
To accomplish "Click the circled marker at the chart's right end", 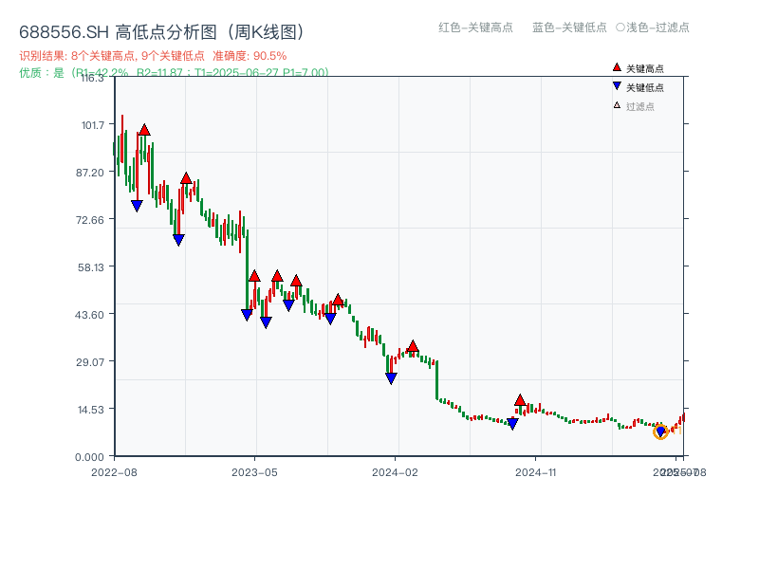I will point(662,431).
